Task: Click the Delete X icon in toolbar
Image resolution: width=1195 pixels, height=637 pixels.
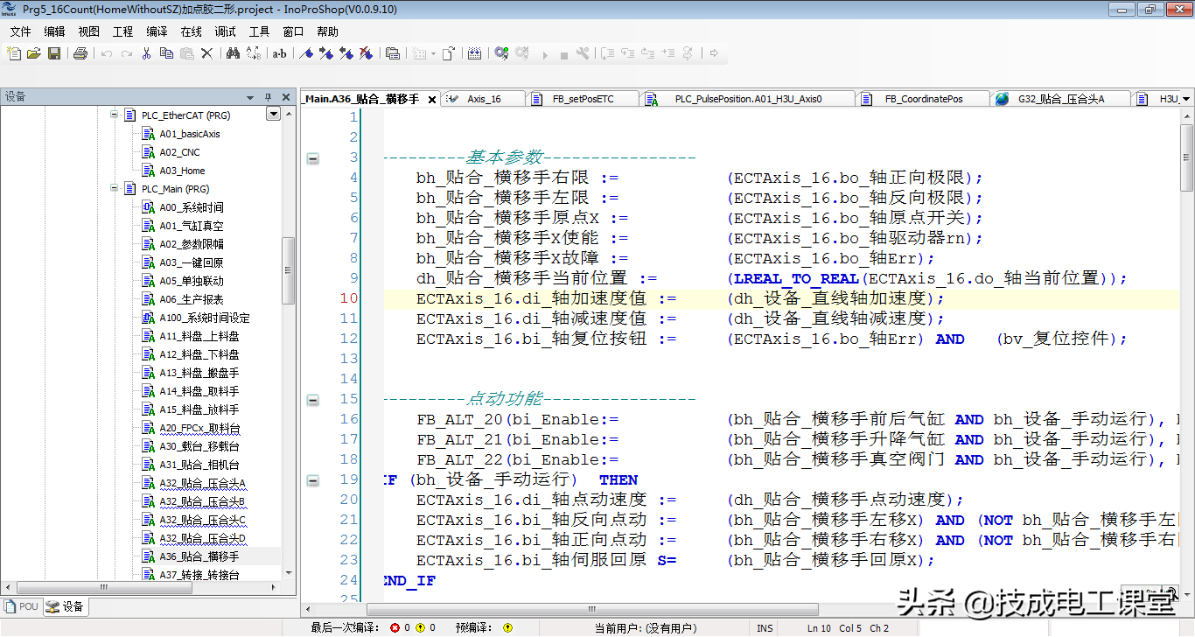Action: pyautogui.click(x=207, y=53)
